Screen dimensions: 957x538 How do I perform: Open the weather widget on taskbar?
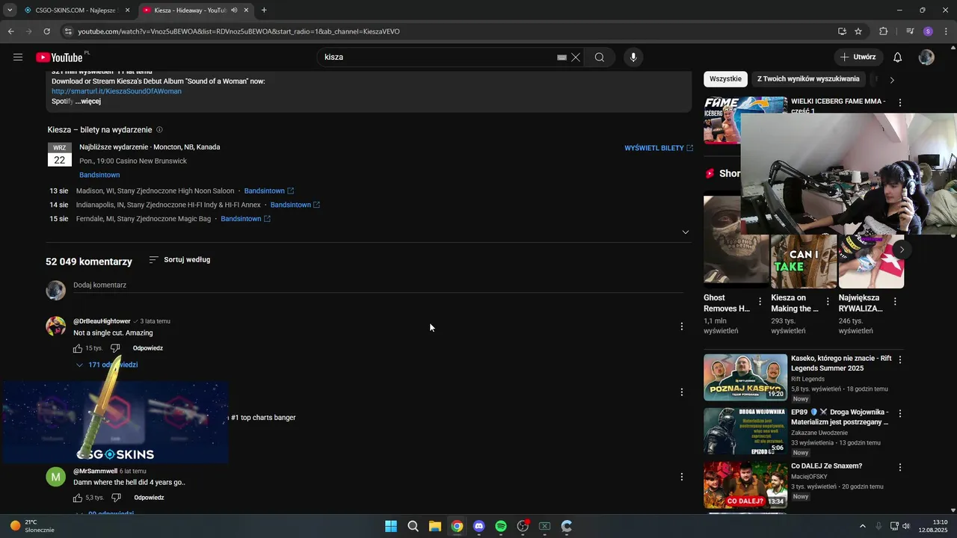pyautogui.click(x=32, y=526)
